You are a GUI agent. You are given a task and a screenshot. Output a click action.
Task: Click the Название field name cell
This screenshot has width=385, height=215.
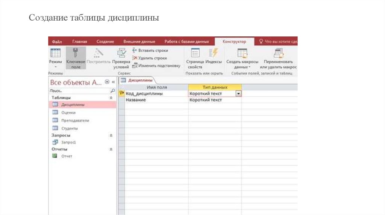coord(156,100)
